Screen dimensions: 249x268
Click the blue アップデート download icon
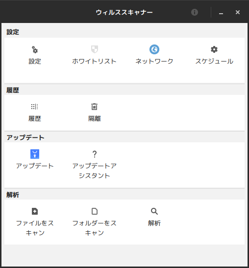(x=35, y=154)
